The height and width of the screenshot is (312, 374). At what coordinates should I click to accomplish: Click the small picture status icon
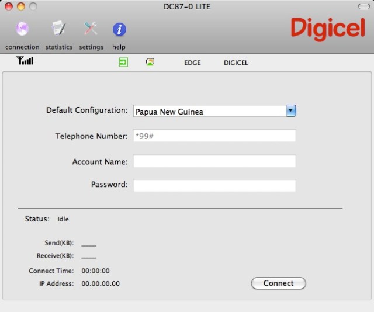(x=150, y=62)
